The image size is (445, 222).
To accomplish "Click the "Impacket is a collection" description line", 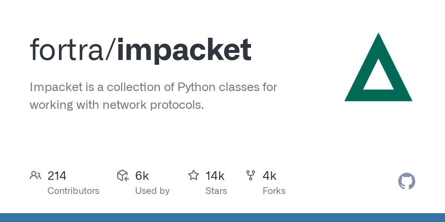I will click(x=153, y=87).
